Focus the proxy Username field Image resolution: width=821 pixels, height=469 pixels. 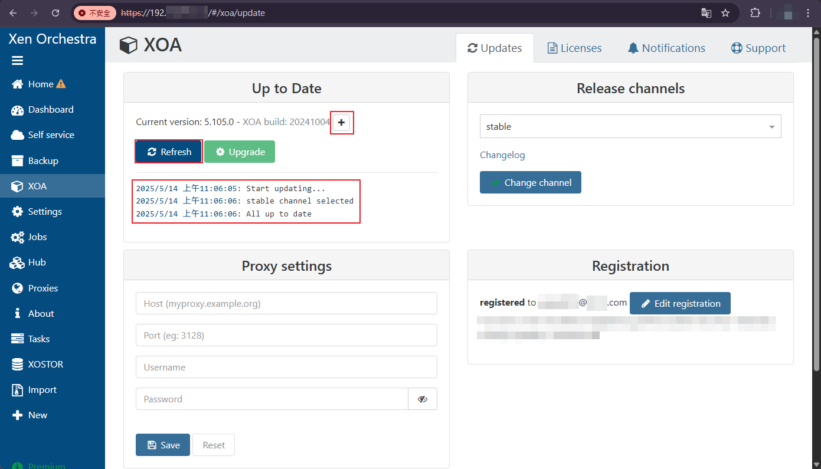(x=286, y=367)
